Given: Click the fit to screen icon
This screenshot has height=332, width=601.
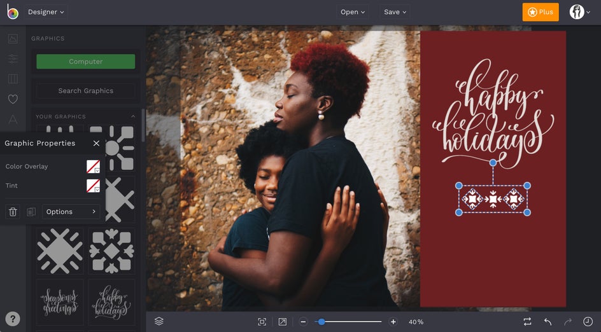Looking at the screenshot, I should click(x=262, y=322).
